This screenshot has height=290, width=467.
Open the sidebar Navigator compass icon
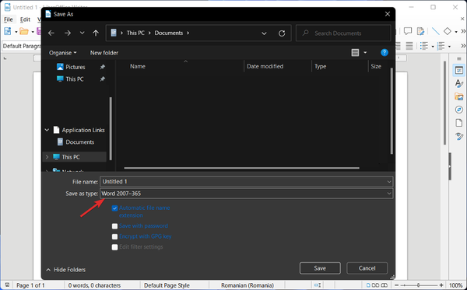pos(459,110)
